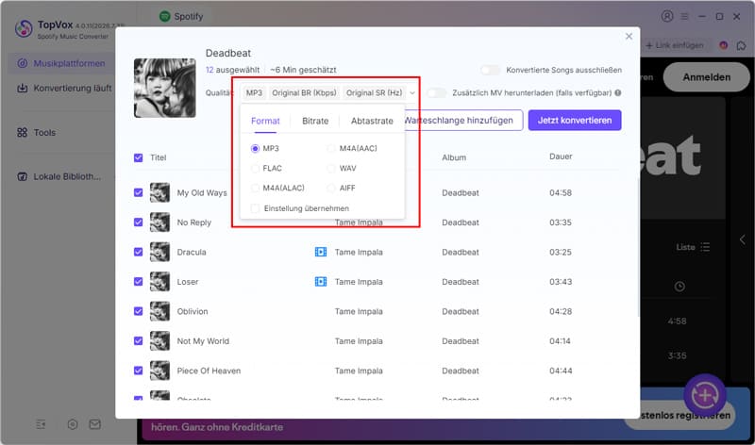This screenshot has height=445, width=755.
Task: Open the Konvertierung läuft sidebar entry
Action: pos(63,88)
